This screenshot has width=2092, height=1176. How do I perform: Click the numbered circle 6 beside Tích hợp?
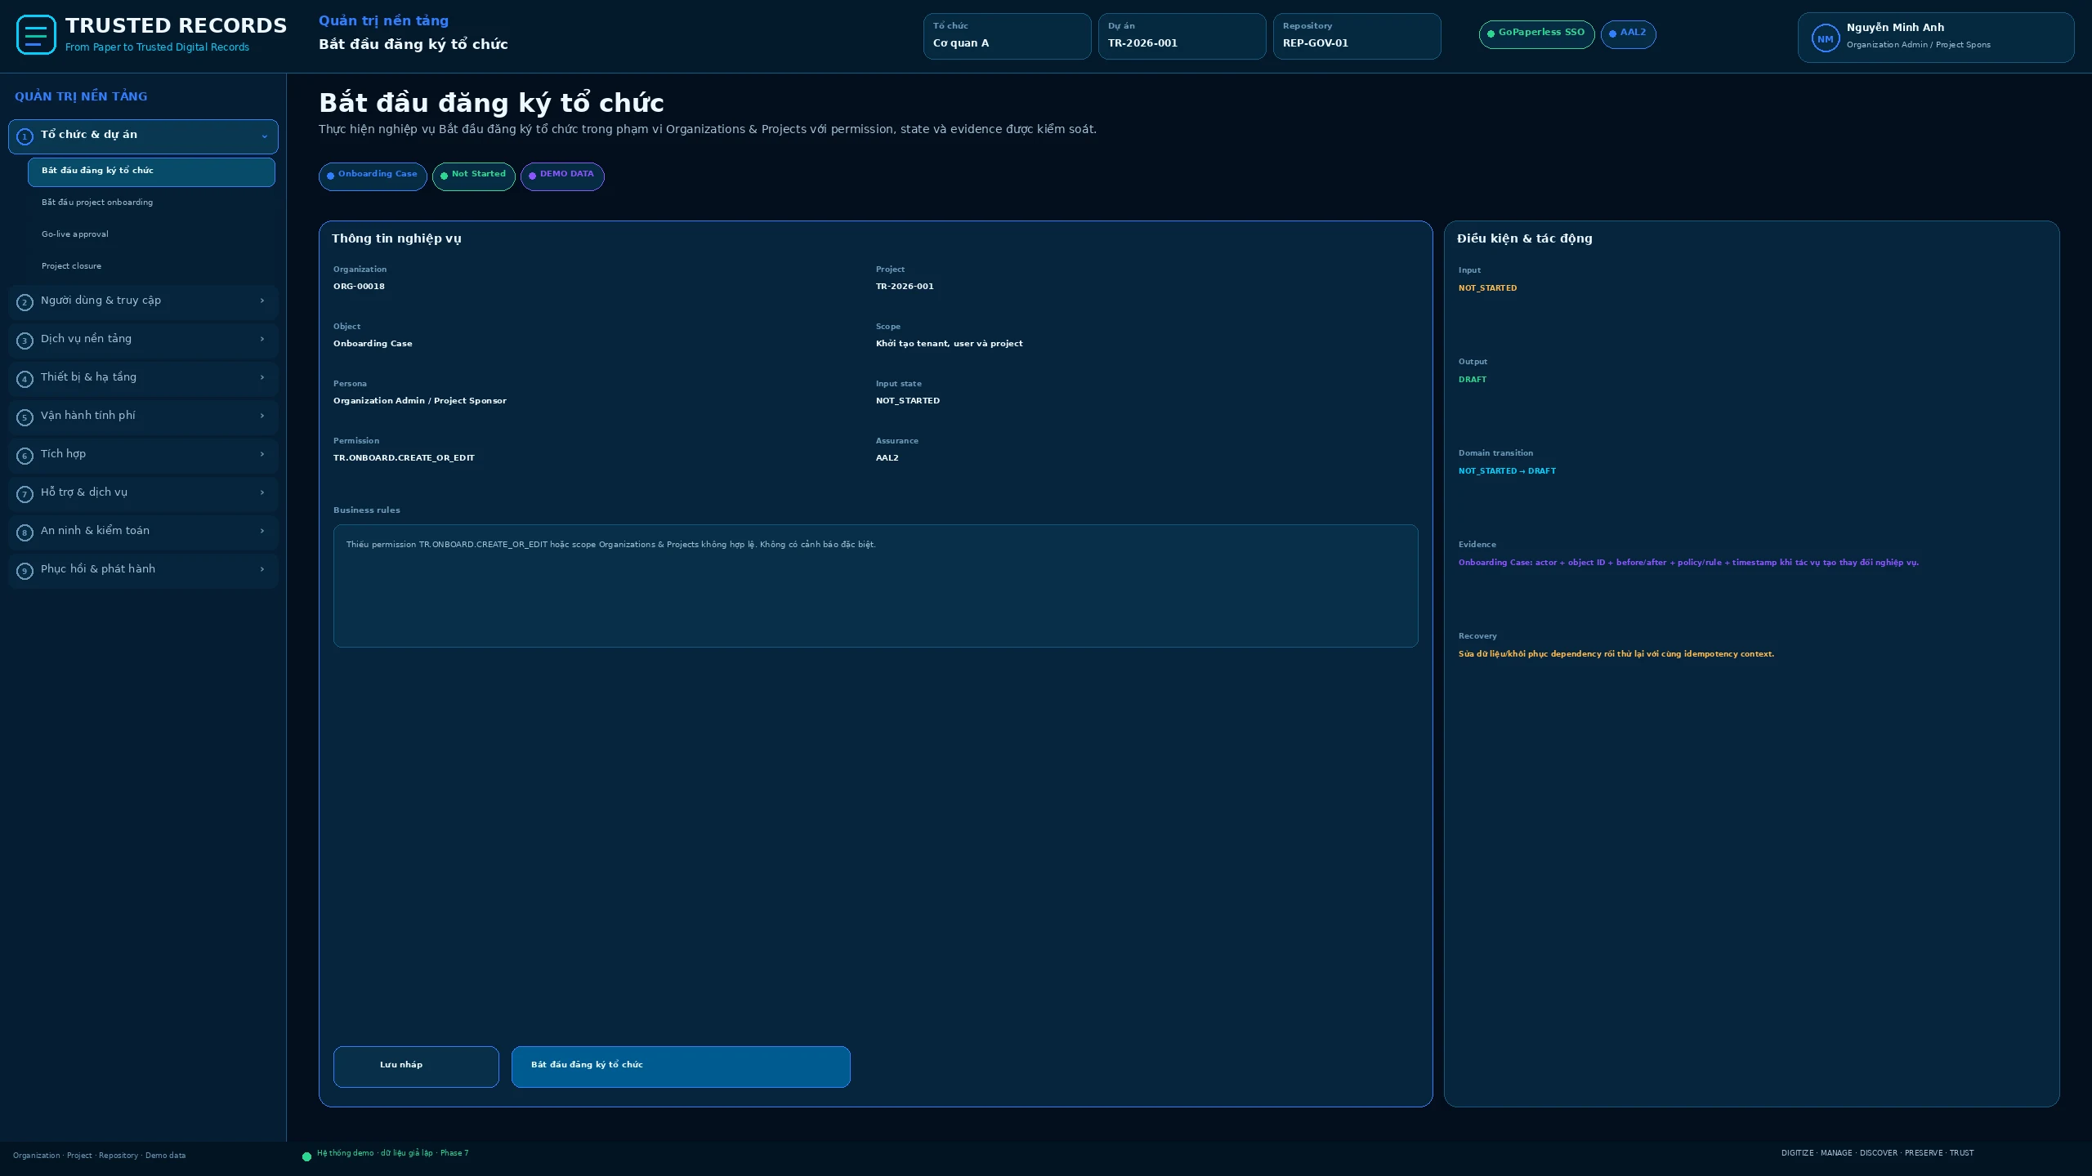point(25,456)
